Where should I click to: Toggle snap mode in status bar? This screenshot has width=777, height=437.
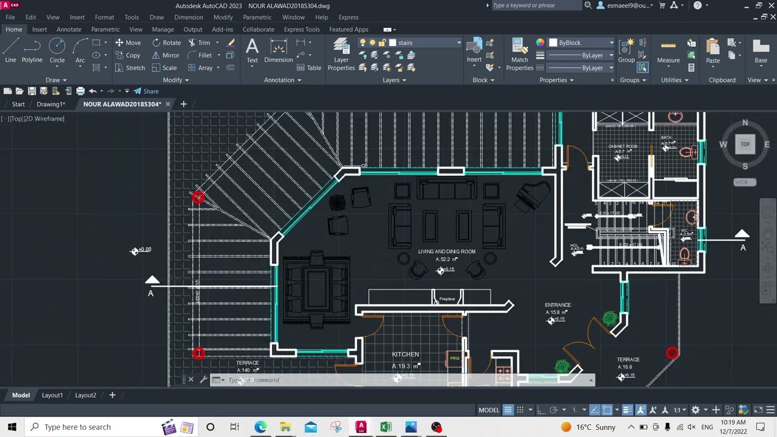[520, 410]
